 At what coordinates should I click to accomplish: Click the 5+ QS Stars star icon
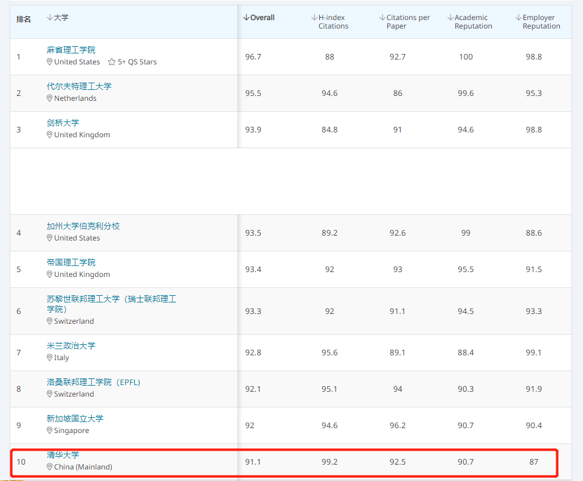[111, 62]
